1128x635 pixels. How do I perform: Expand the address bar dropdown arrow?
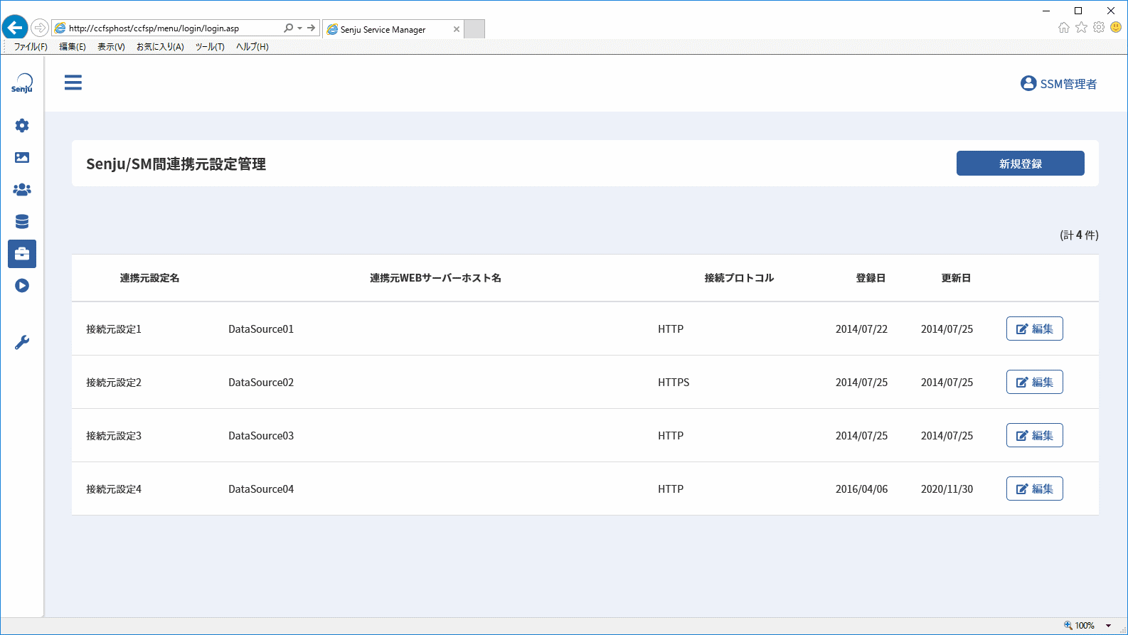pos(300,28)
